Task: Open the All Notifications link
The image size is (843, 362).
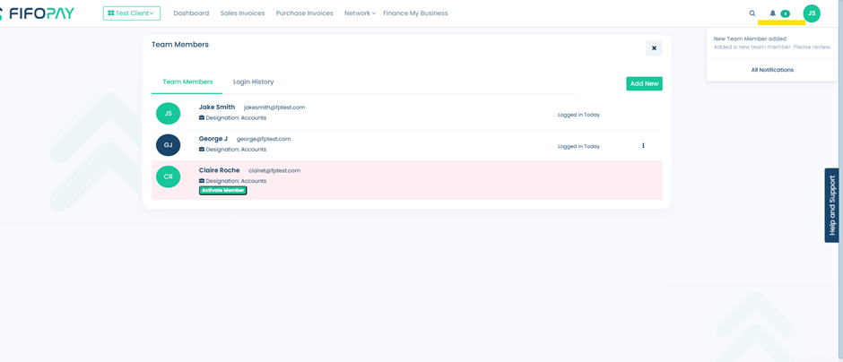Action: 772,70
